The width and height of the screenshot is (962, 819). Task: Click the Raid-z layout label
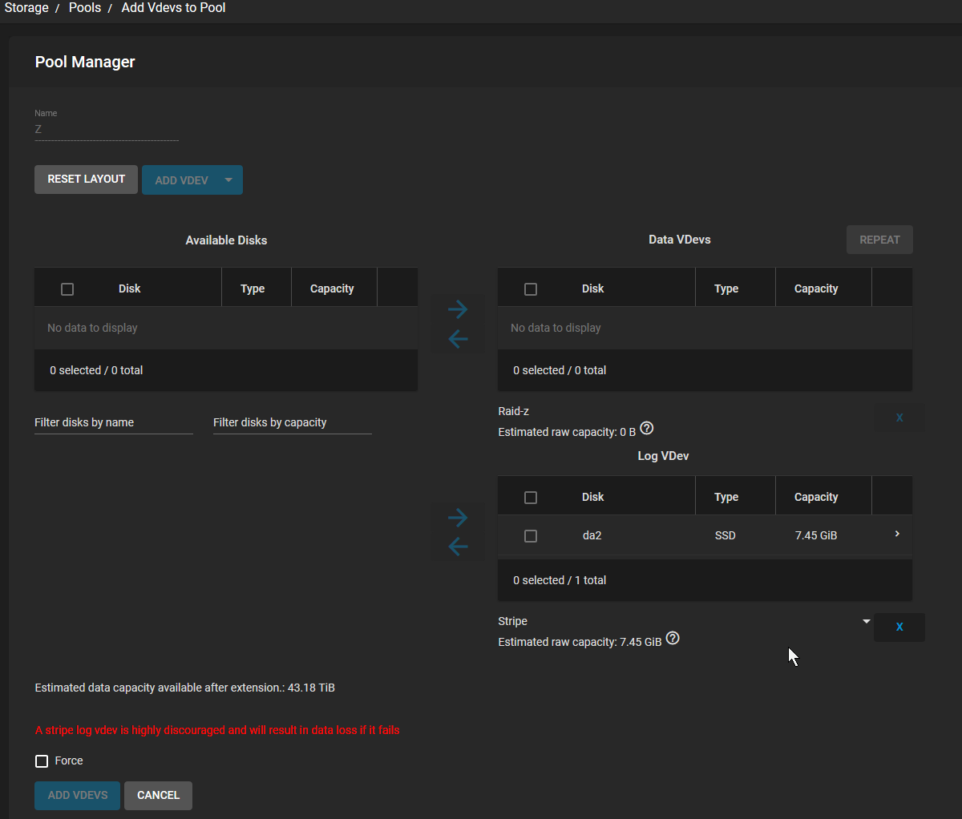(513, 411)
